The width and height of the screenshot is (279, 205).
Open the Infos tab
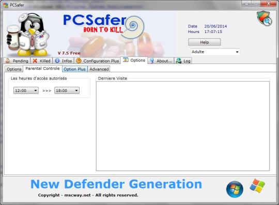[64, 61]
